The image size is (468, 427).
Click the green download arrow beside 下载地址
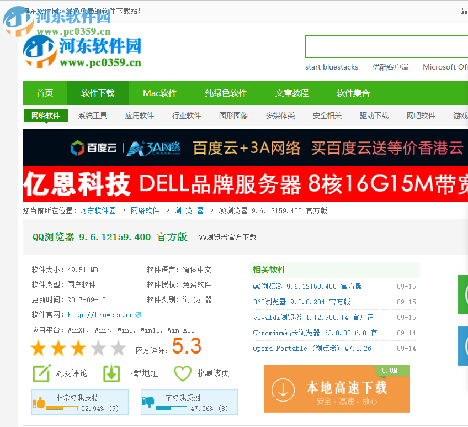(110, 373)
